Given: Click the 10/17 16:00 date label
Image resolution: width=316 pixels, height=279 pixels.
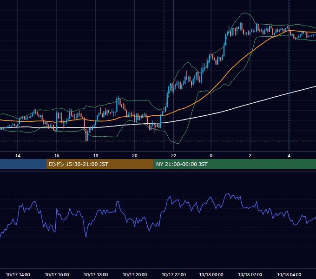Looking at the screenshot, I should tap(57, 274).
